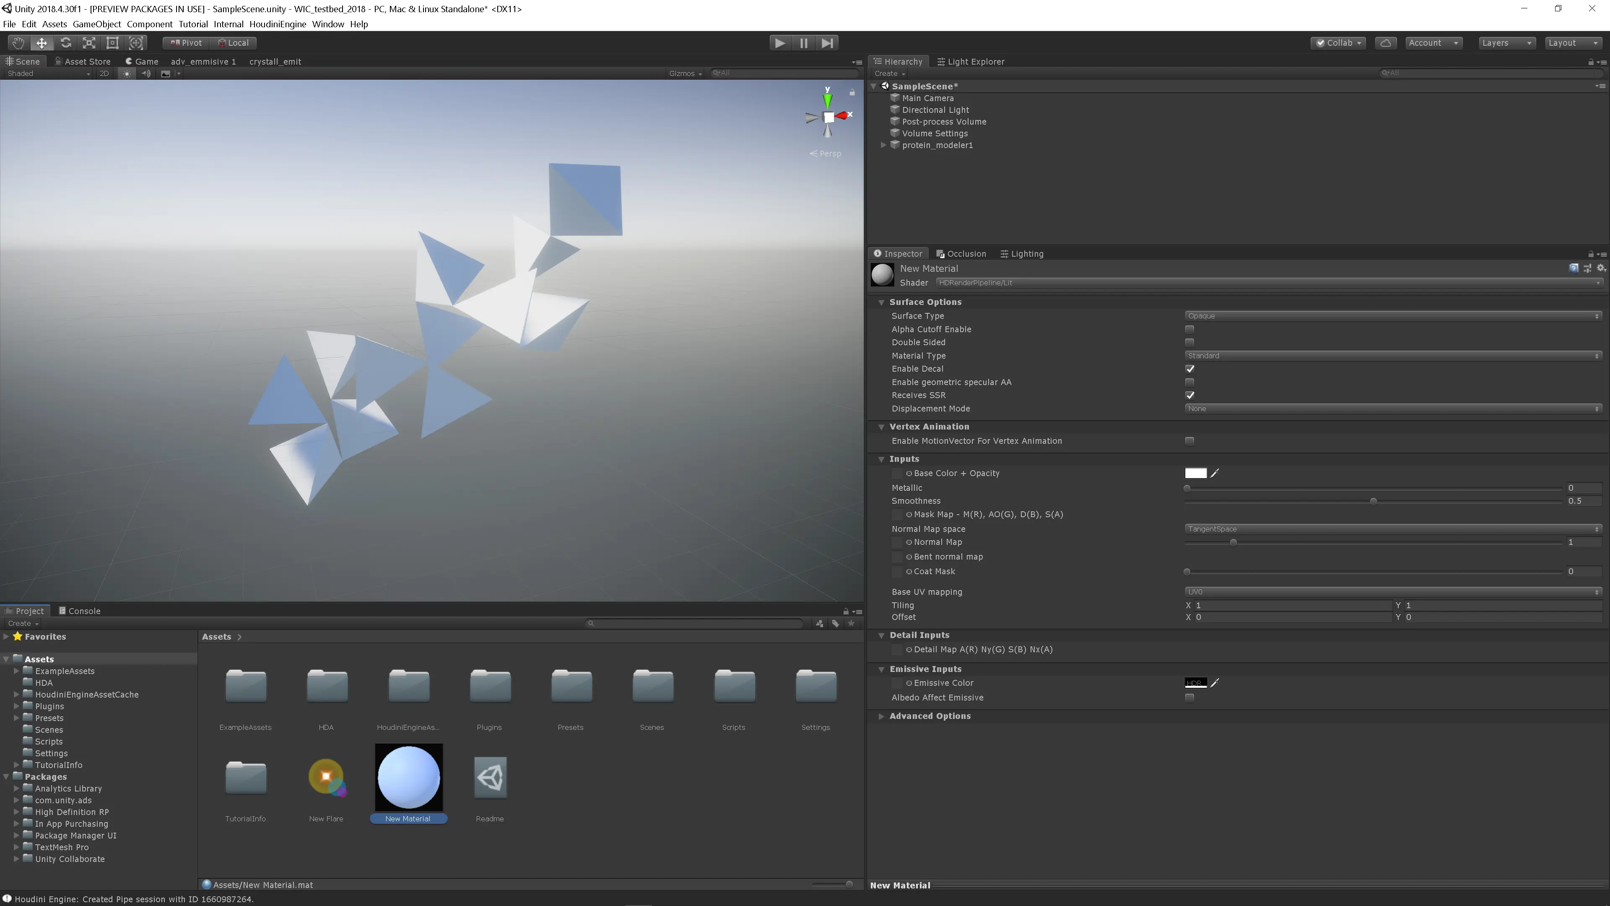The width and height of the screenshot is (1610, 906).
Task: Enable Double Sided checkbox
Action: [1189, 342]
